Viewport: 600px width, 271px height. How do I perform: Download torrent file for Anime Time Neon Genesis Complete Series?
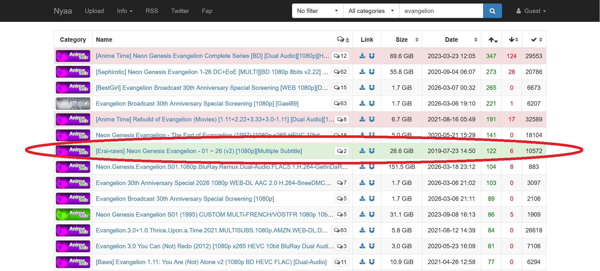point(362,56)
